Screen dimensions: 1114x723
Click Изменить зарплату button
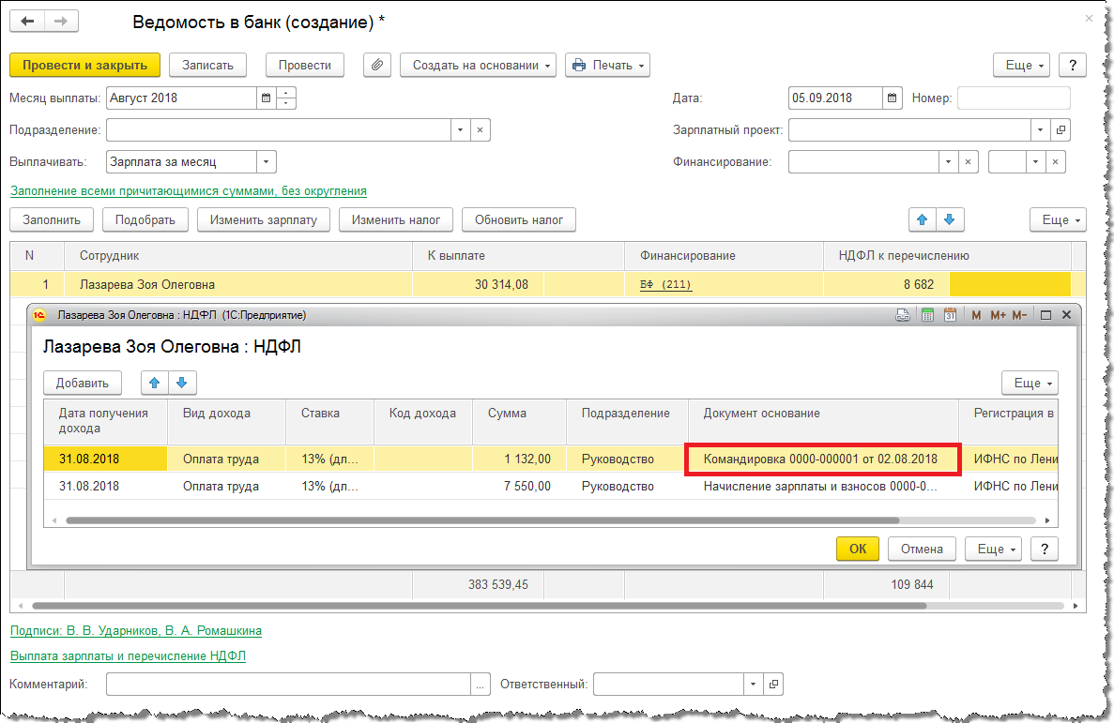coord(264,220)
